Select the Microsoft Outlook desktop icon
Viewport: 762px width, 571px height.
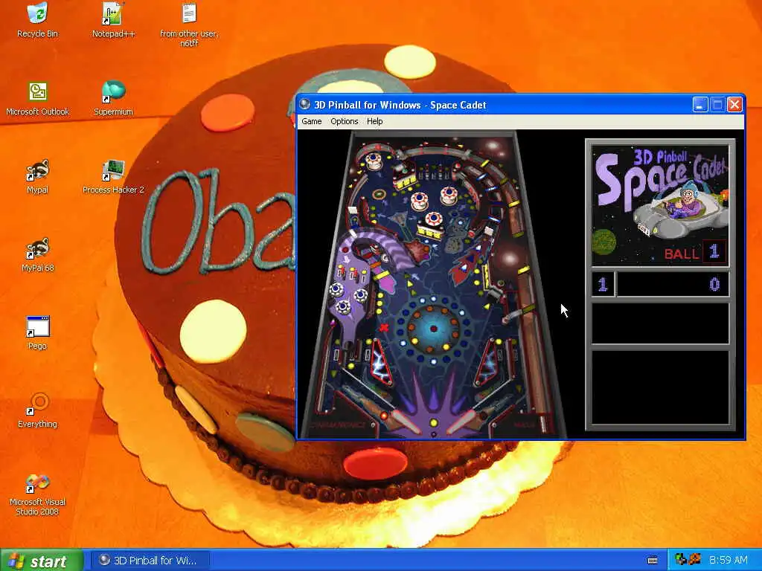click(x=37, y=99)
